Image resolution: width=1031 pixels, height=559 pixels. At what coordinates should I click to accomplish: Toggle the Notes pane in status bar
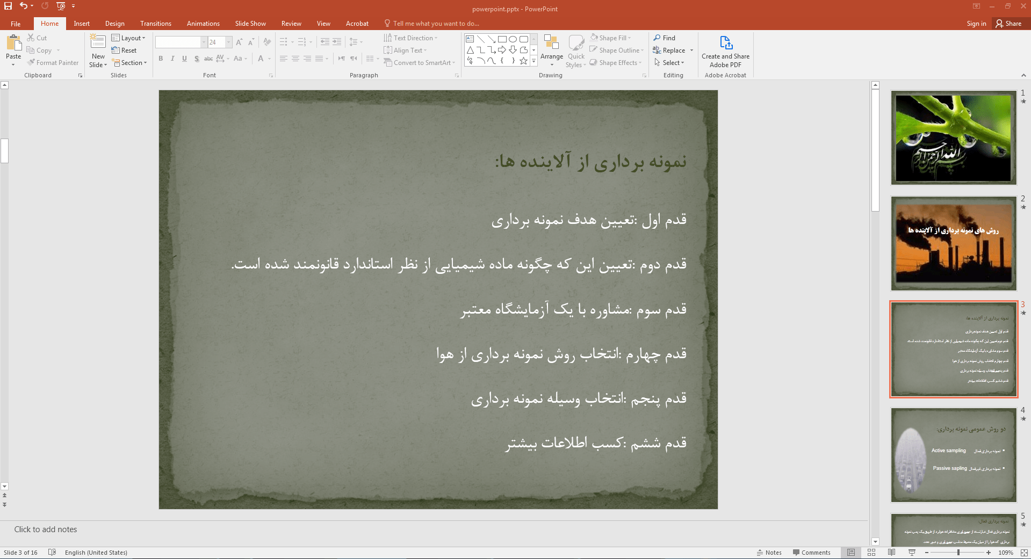(x=769, y=553)
